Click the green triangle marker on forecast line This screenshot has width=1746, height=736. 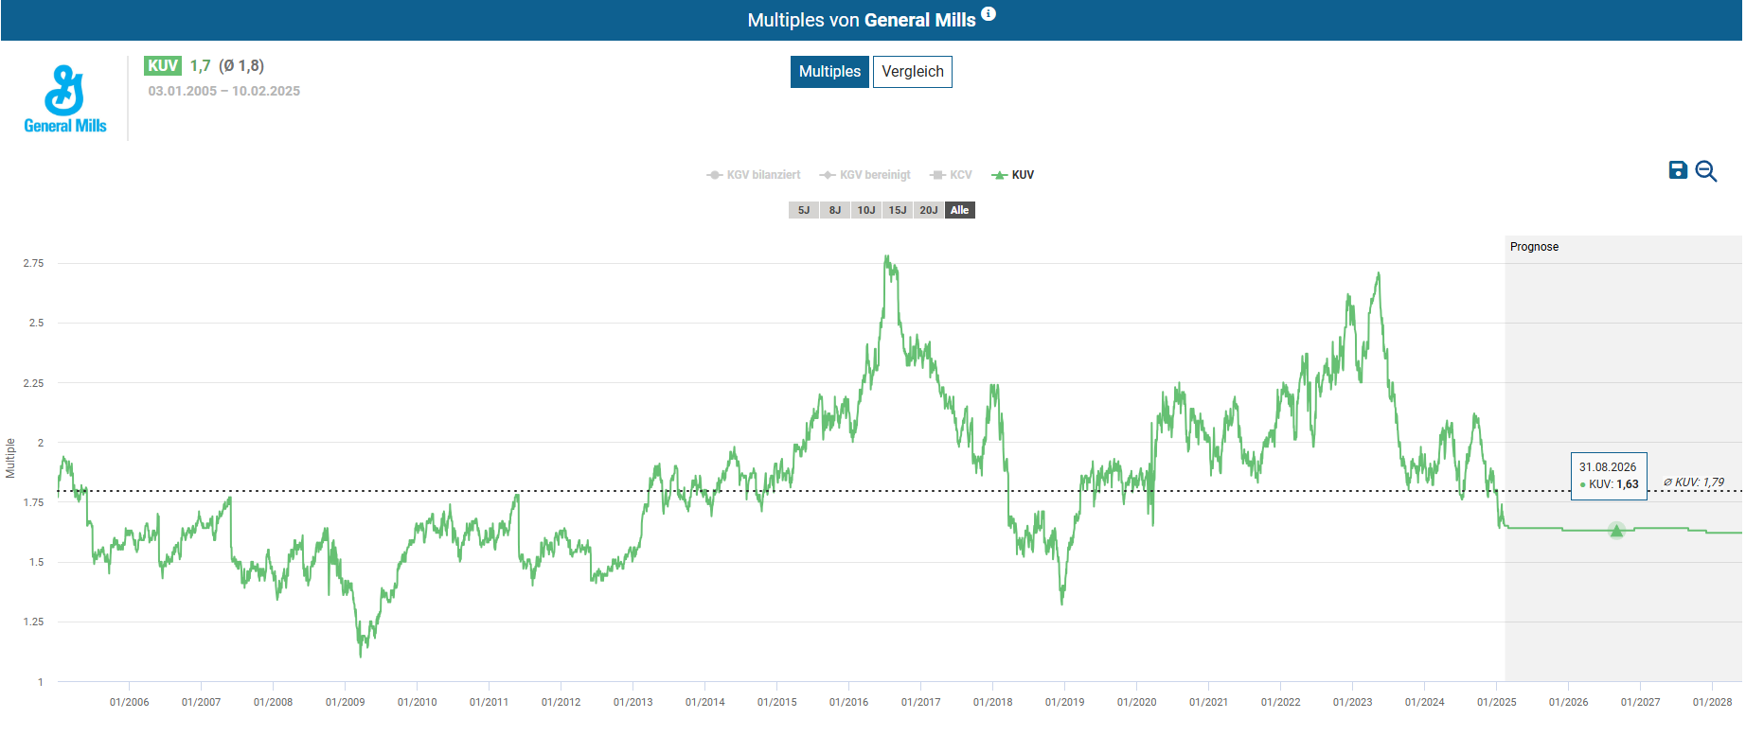pos(1616,530)
